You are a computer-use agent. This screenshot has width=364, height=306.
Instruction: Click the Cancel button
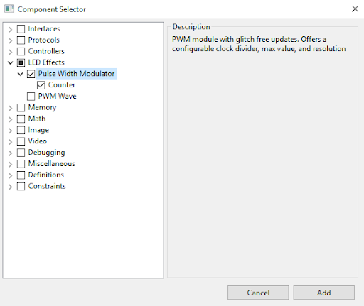[258, 293]
